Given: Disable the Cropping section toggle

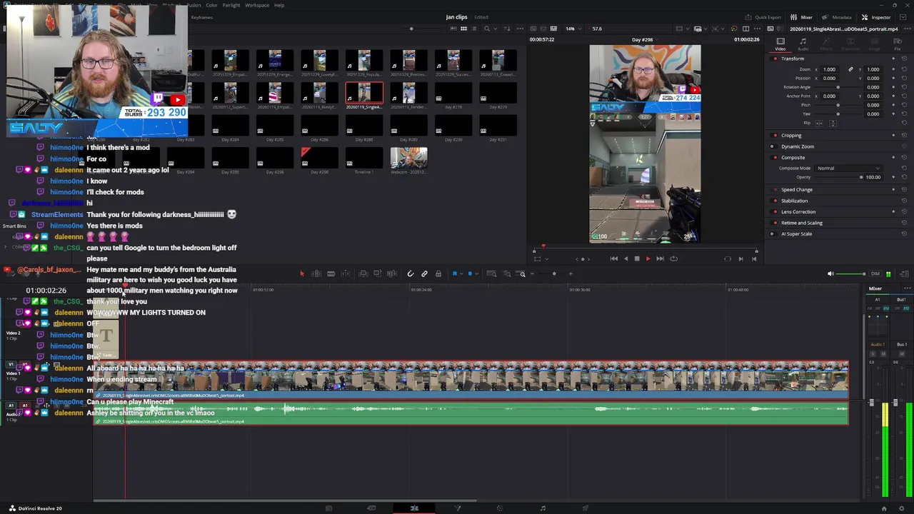Looking at the screenshot, I should pos(775,135).
